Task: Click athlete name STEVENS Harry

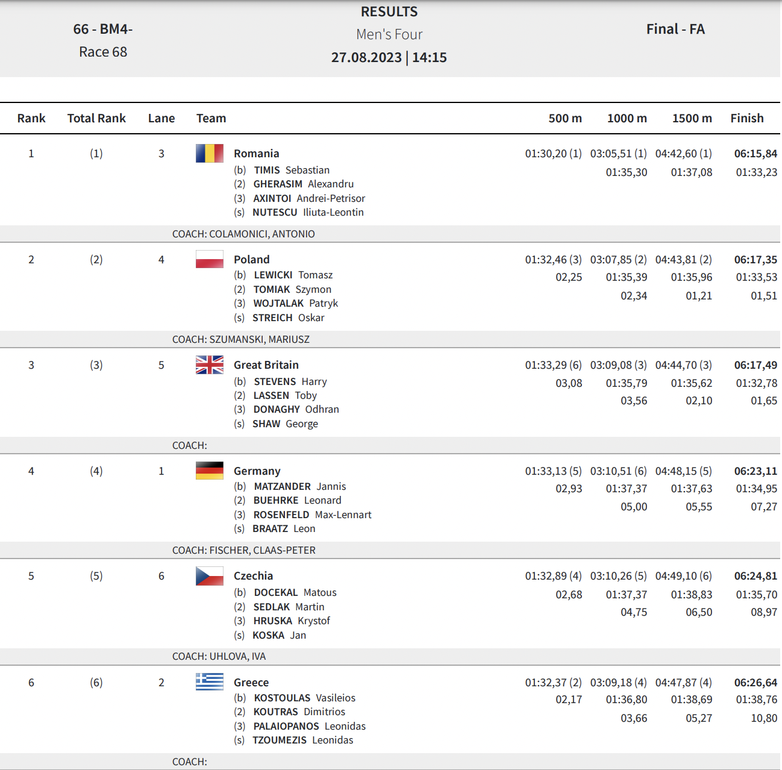Action: [290, 381]
